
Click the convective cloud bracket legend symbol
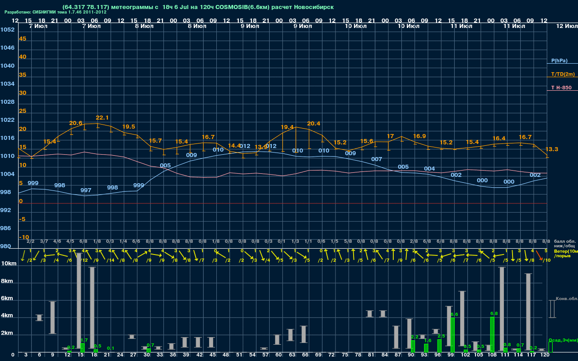tap(552, 309)
